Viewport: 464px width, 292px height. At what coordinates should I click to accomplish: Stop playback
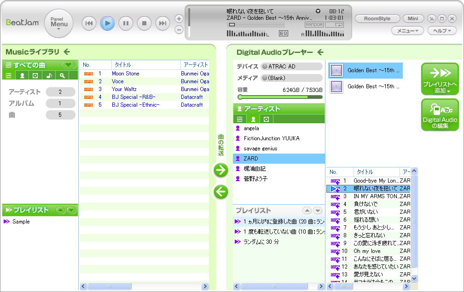coord(144,23)
